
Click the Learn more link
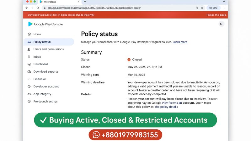pos(180,42)
